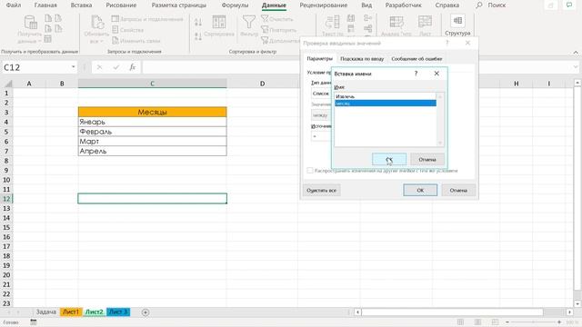Screen dimensions: 582x327
Task: Open the Name Box dropdown arrow
Action: tap(73, 67)
